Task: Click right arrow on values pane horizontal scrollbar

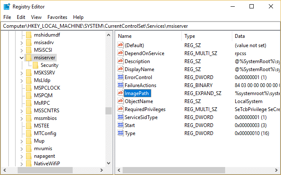Action: [x=277, y=170]
